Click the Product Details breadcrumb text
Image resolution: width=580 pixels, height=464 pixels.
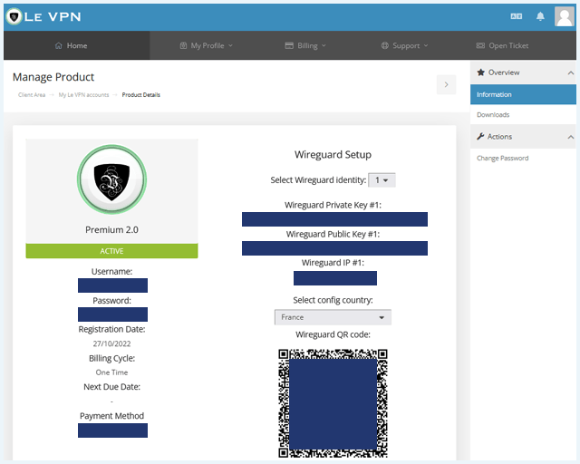click(141, 95)
